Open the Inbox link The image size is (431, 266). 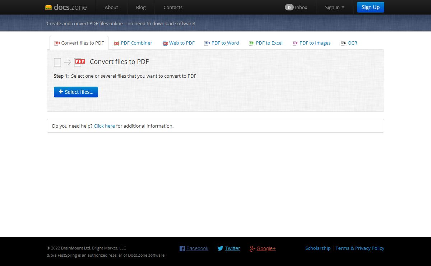pos(301,7)
